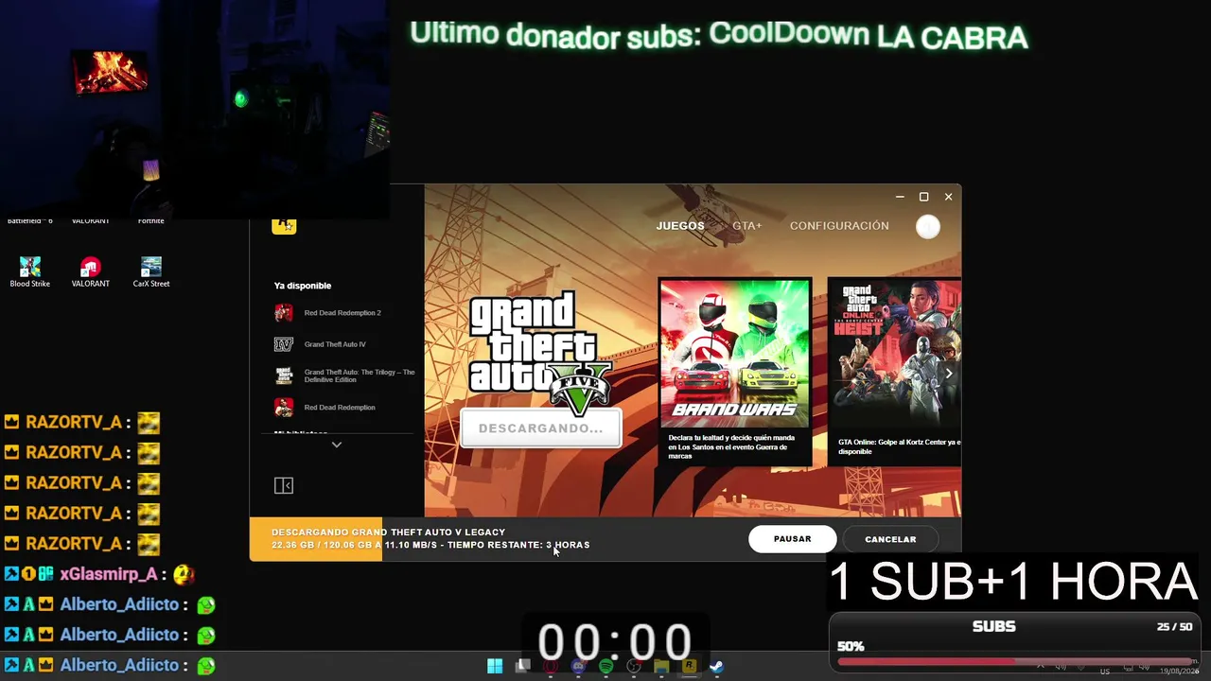
Task: Launch CarX Street desktop shortcut
Action: [151, 271]
